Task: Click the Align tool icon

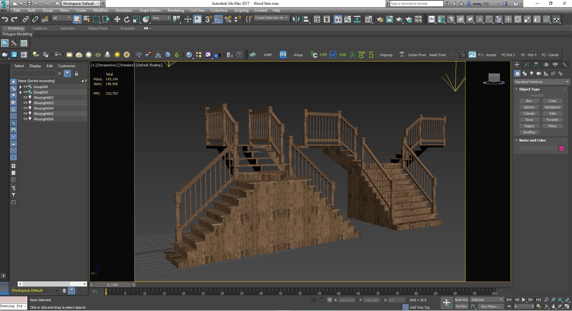Action: (305, 19)
